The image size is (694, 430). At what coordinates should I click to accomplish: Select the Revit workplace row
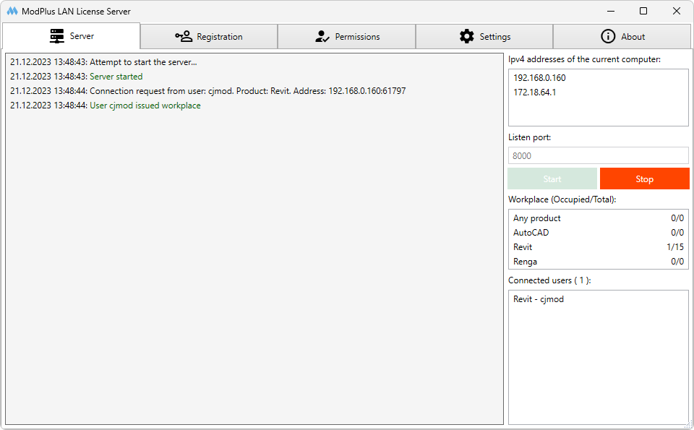(x=598, y=247)
